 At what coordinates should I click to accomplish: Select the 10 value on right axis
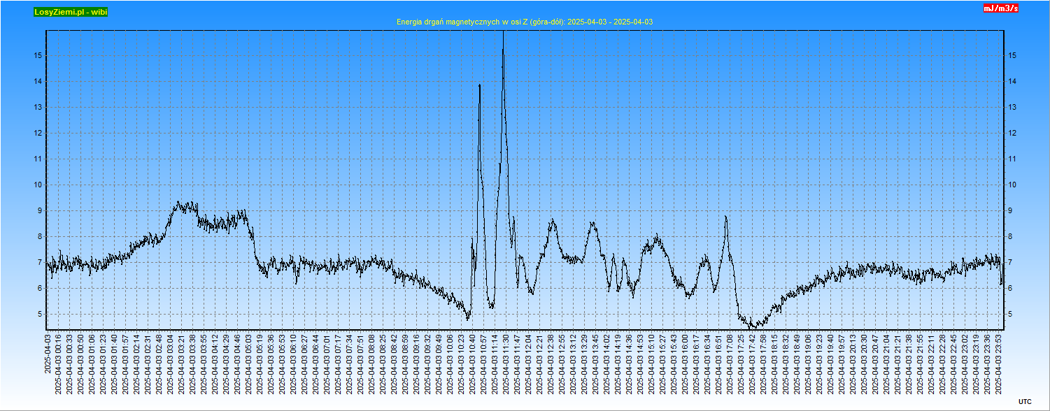click(x=1012, y=185)
